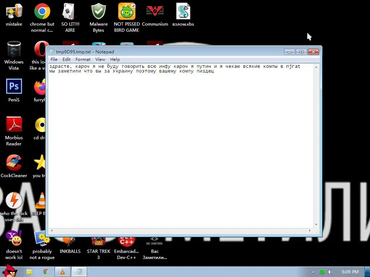
Task: Open Notepad's View menu
Action: pyautogui.click(x=100, y=60)
